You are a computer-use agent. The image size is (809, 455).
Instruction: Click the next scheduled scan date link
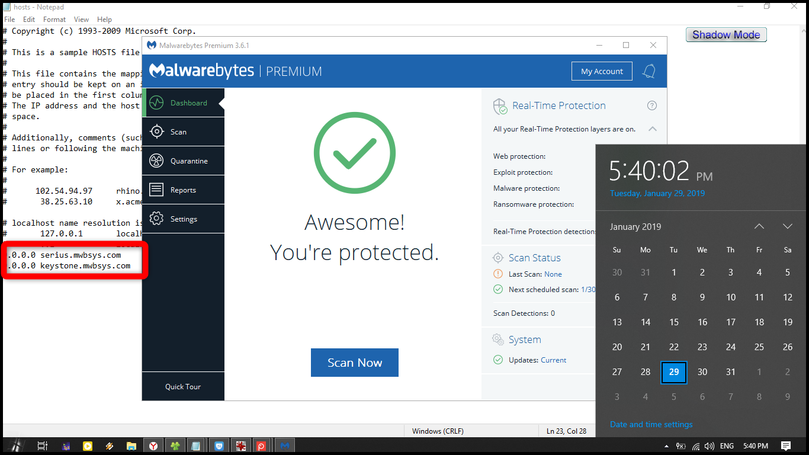coord(588,289)
